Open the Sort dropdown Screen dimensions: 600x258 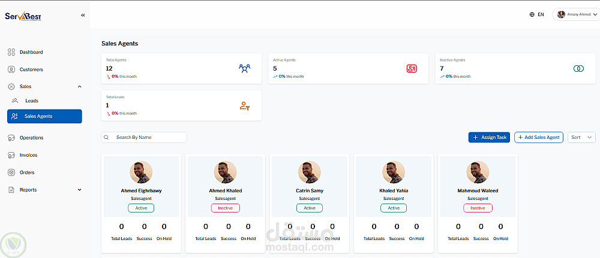(581, 138)
